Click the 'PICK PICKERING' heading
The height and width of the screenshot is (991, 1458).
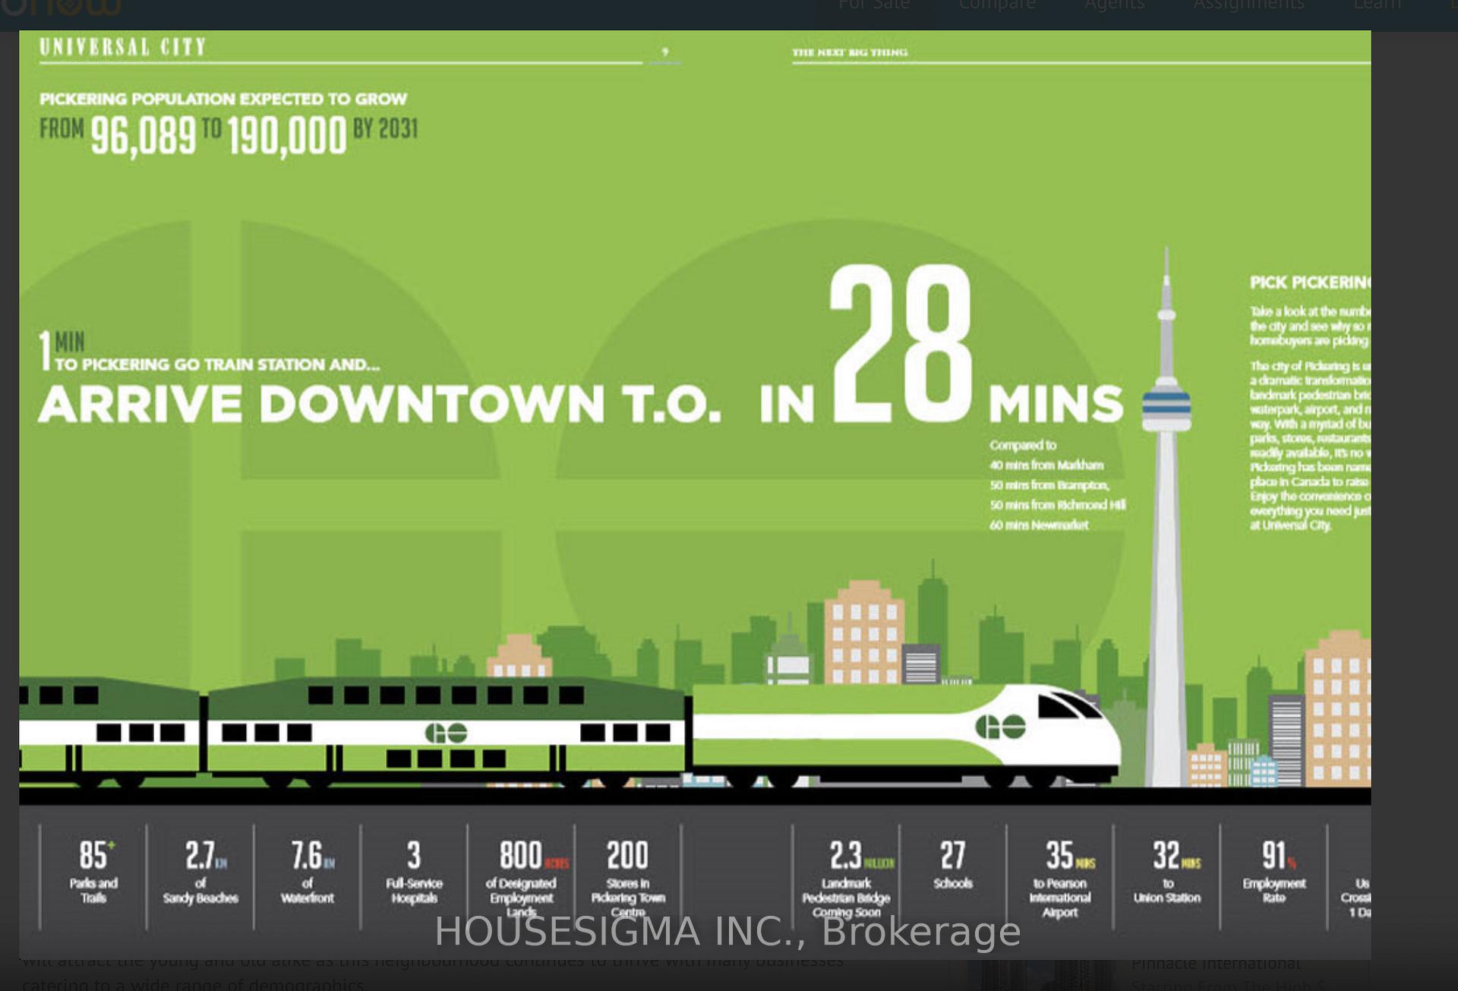click(x=1310, y=282)
